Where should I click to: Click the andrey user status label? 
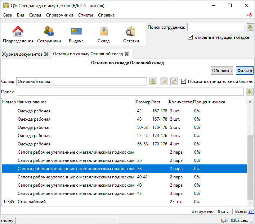tap(7, 220)
